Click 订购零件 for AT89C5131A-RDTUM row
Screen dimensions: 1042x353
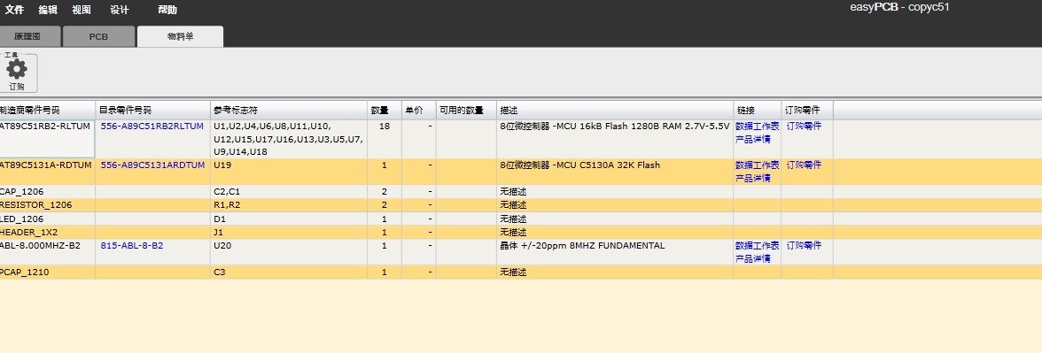[805, 165]
